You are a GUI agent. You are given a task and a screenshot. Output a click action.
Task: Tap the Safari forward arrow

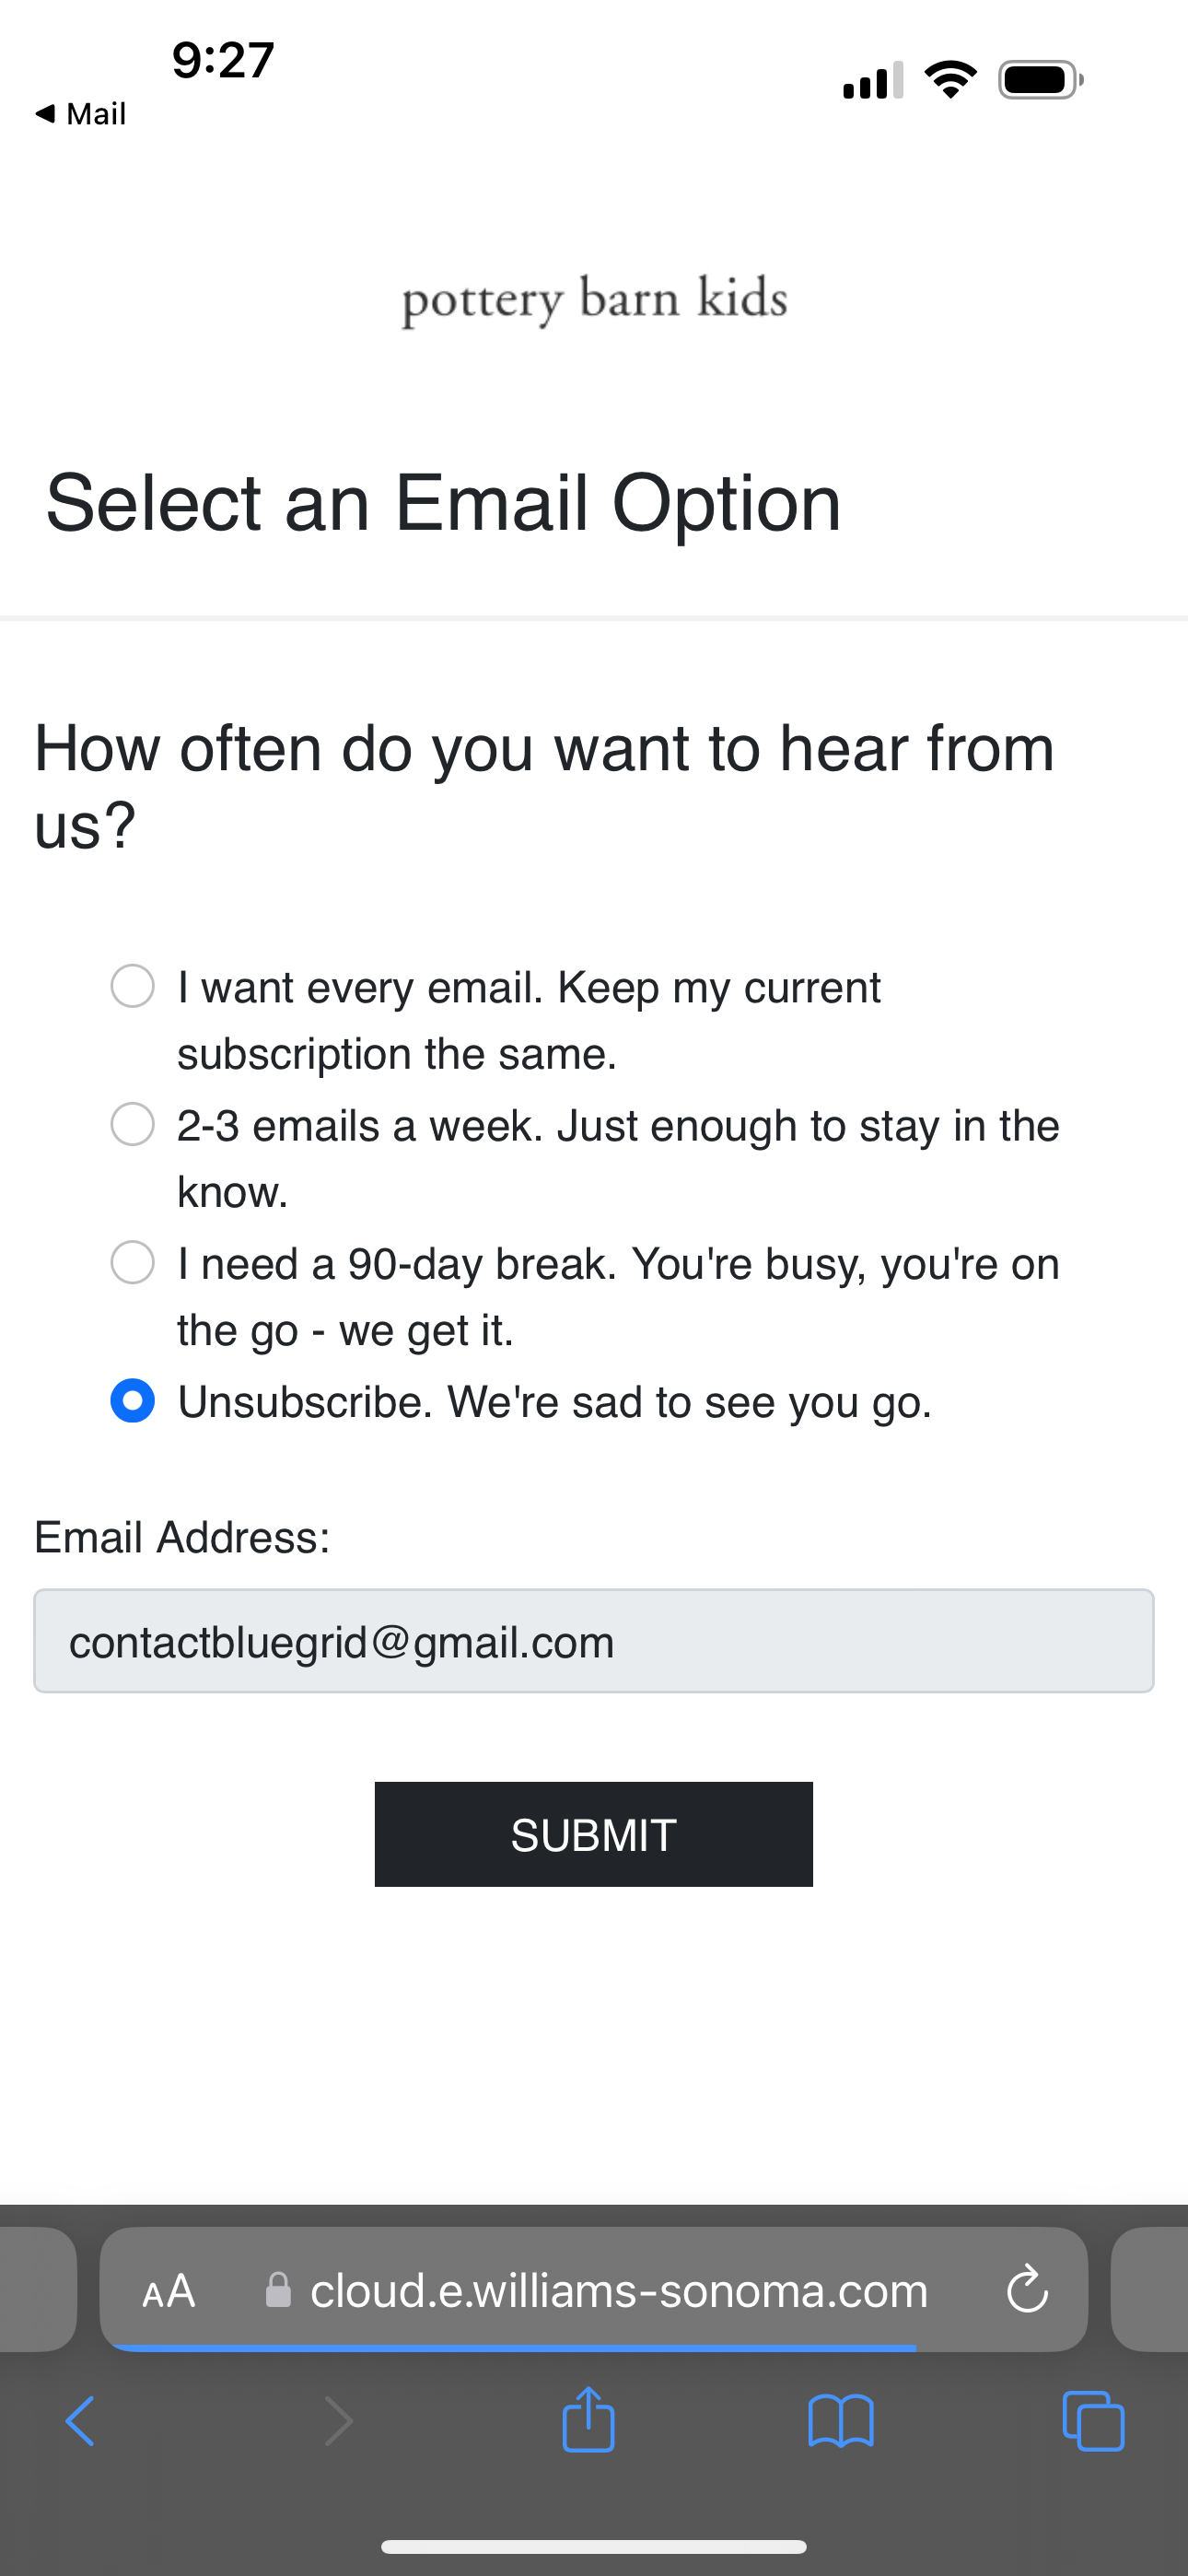(339, 2421)
